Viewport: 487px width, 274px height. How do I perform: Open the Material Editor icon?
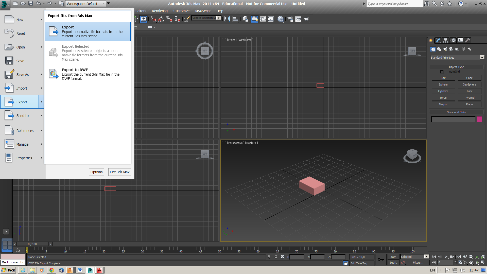[280, 19]
